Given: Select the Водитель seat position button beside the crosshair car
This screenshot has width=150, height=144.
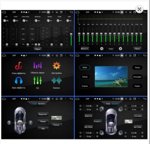Looking at the screenshot, I should click(43, 114).
